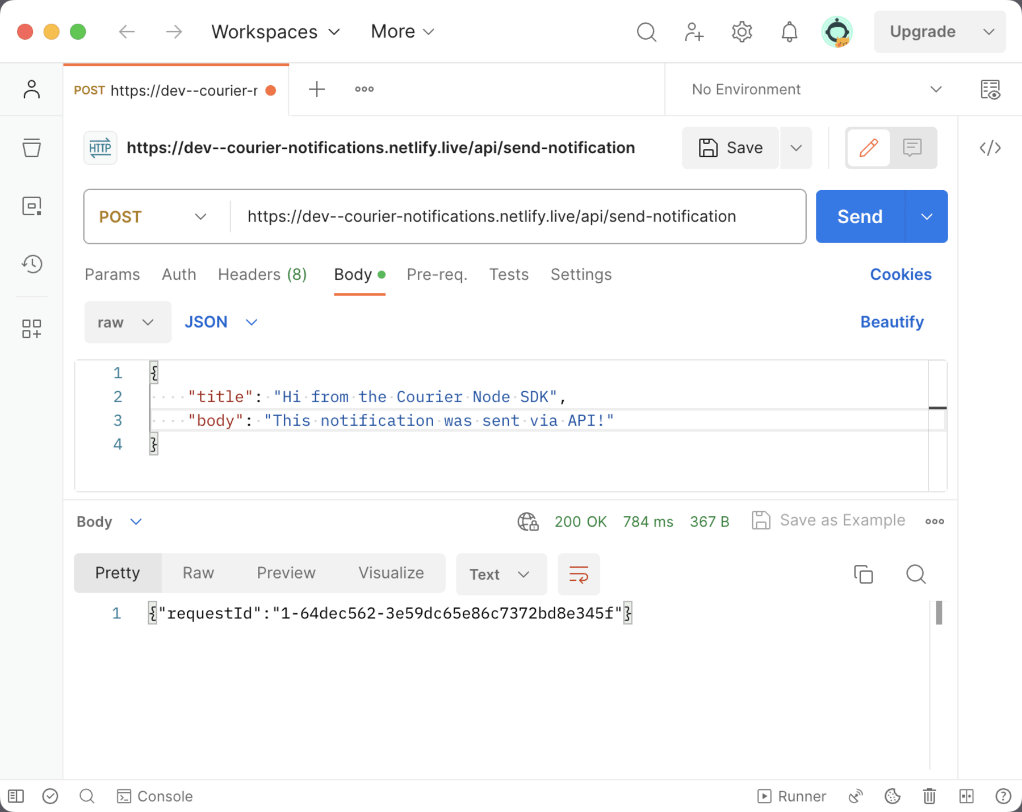Click the Beautify link
This screenshot has width=1022, height=812.
pos(892,322)
